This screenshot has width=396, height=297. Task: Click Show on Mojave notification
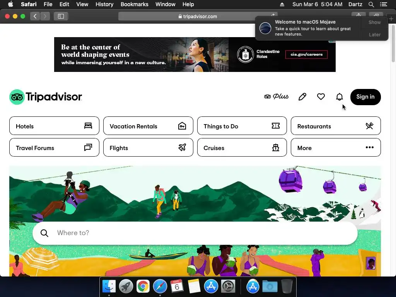pos(374,22)
